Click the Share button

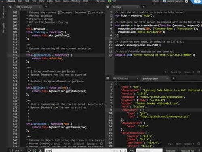pyautogui.click(x=156, y=1)
